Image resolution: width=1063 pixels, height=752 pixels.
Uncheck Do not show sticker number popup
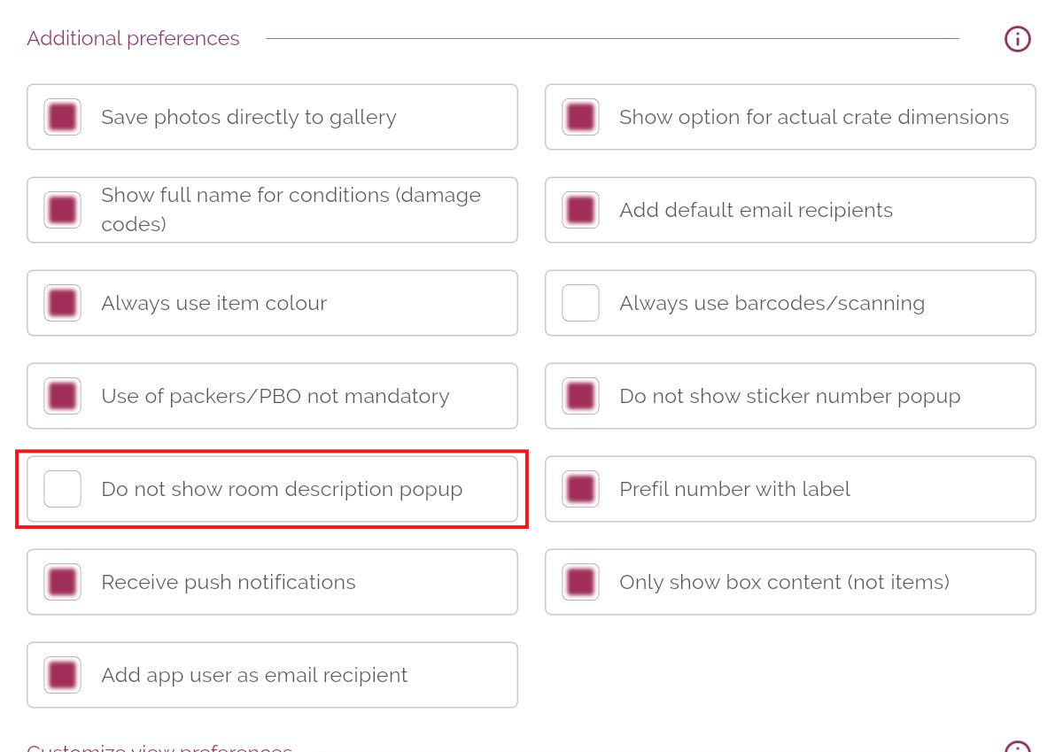coord(580,396)
